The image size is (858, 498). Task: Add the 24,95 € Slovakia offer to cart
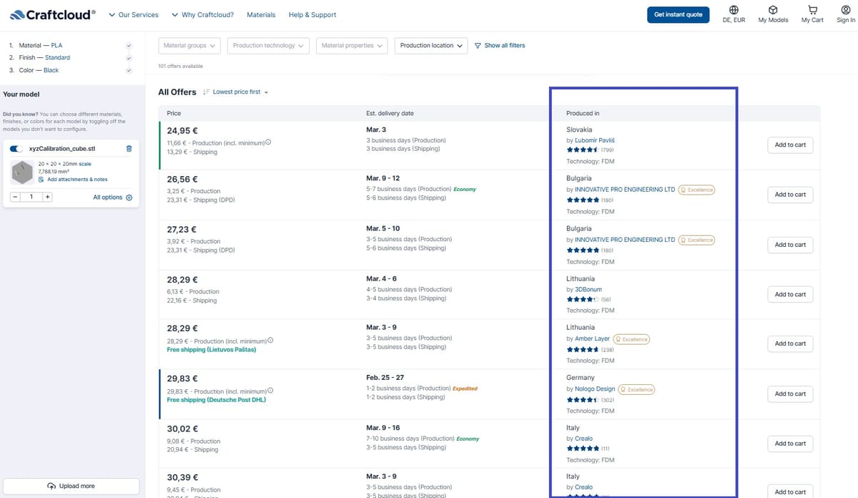click(790, 145)
